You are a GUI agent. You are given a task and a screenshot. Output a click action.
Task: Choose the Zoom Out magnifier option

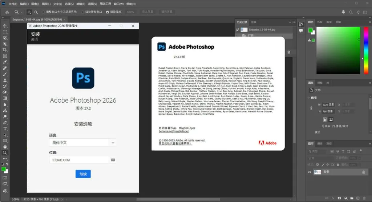click(x=36, y=12)
